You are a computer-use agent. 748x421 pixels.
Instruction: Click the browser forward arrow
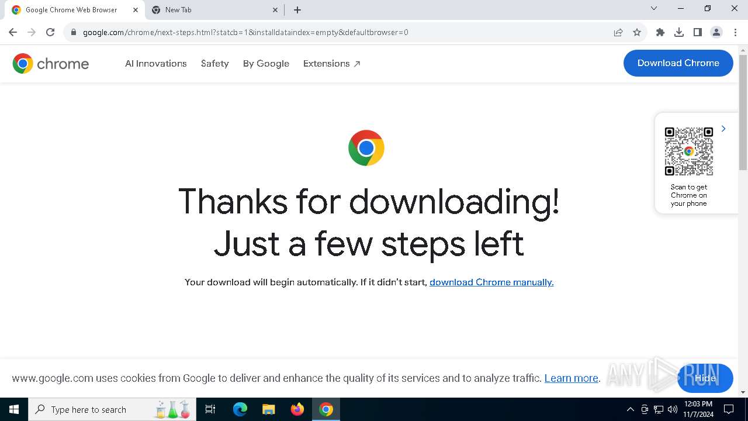click(32, 32)
